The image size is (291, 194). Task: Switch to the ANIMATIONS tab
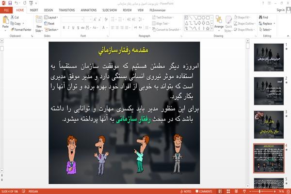[89, 10]
